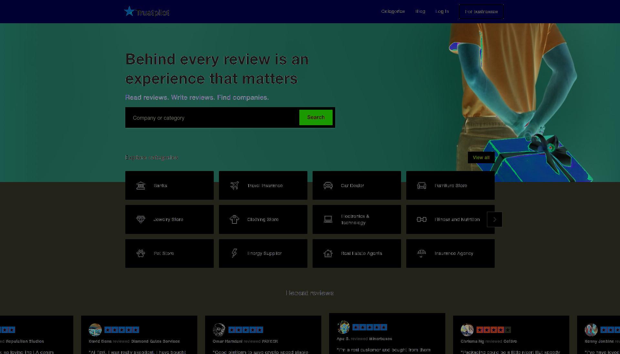Click 'Explore categories' heading text

coord(151,157)
